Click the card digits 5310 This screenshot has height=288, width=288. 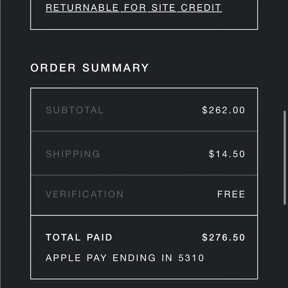pos(191,258)
